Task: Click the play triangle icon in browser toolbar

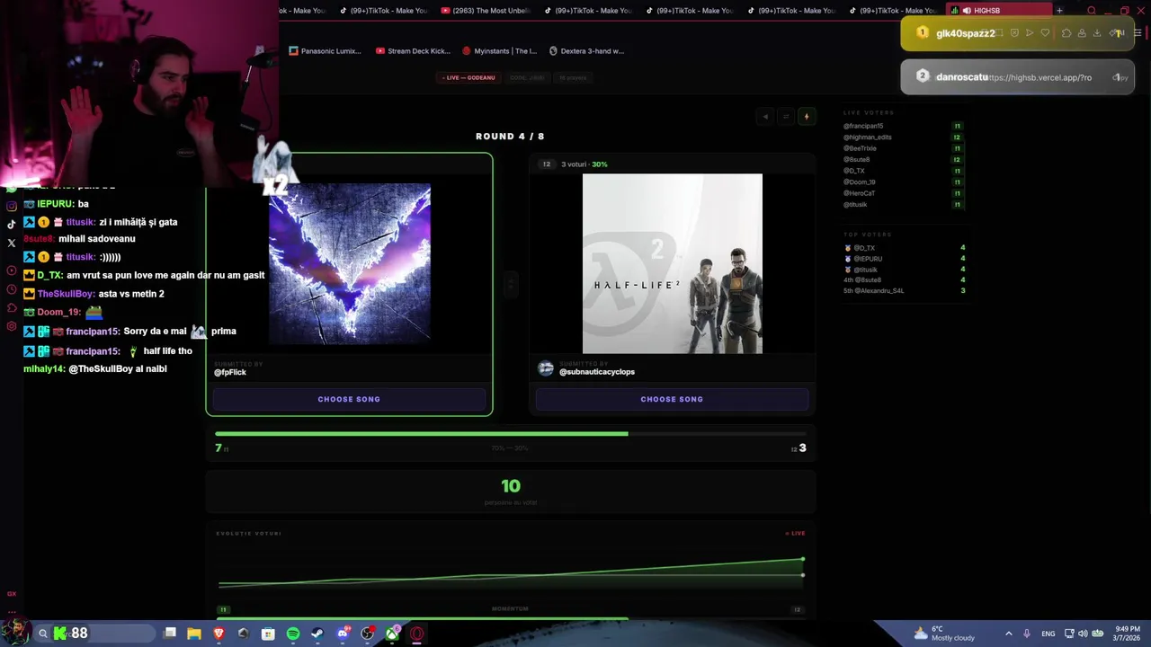Action: (1030, 33)
